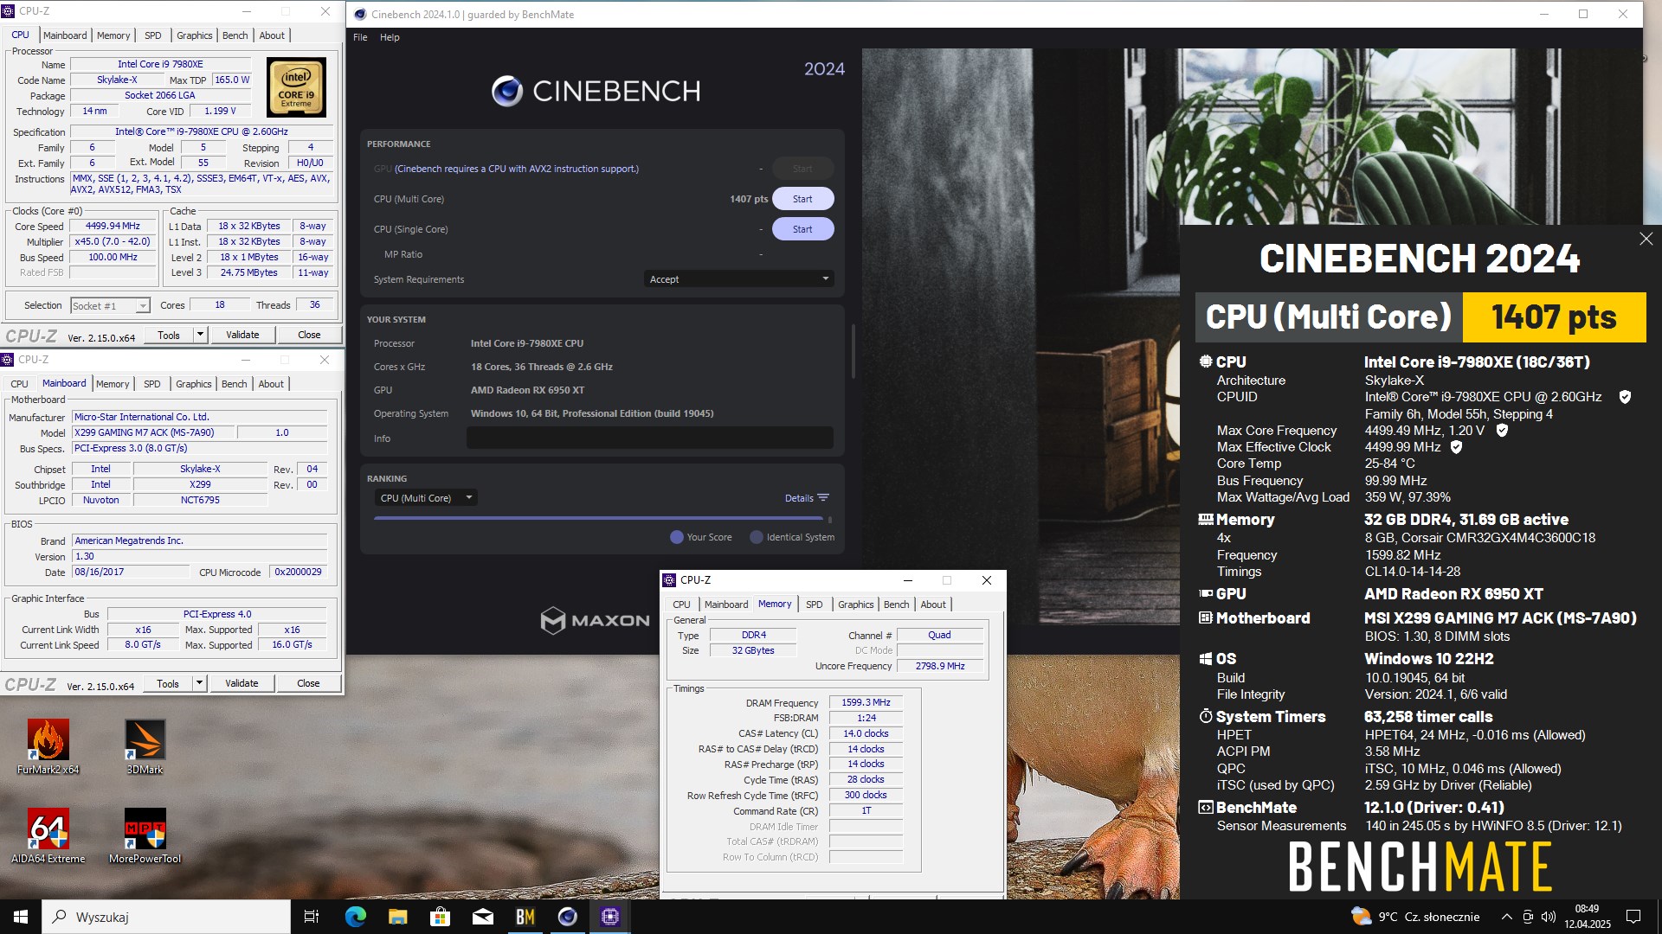Open ranking Details filter
The image size is (1662, 934).
click(807, 498)
